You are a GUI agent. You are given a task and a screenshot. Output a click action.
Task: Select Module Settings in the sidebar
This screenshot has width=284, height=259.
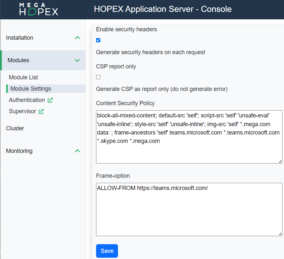point(30,88)
